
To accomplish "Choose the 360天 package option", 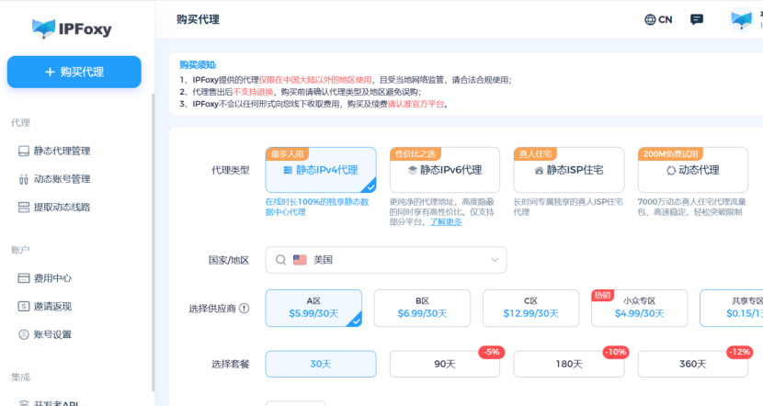I will pos(692,364).
